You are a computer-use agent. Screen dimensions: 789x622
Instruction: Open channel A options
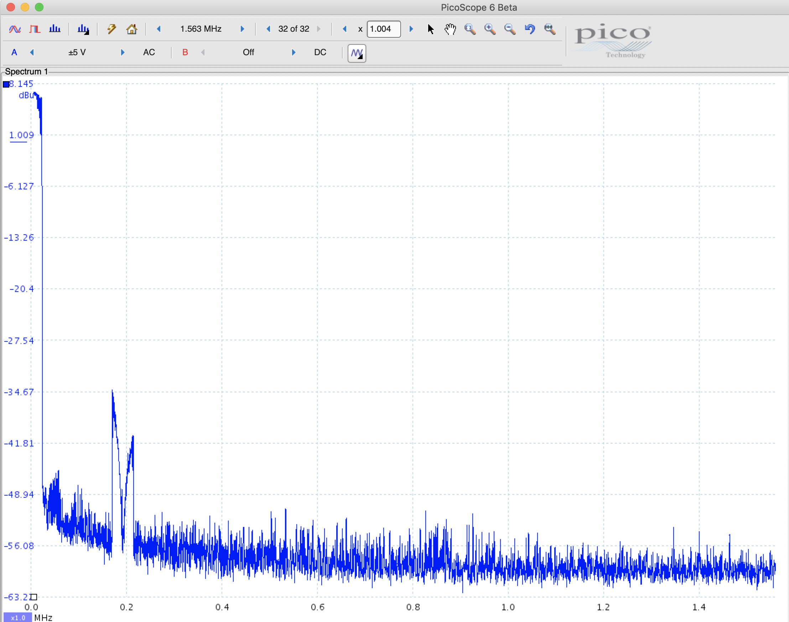14,52
